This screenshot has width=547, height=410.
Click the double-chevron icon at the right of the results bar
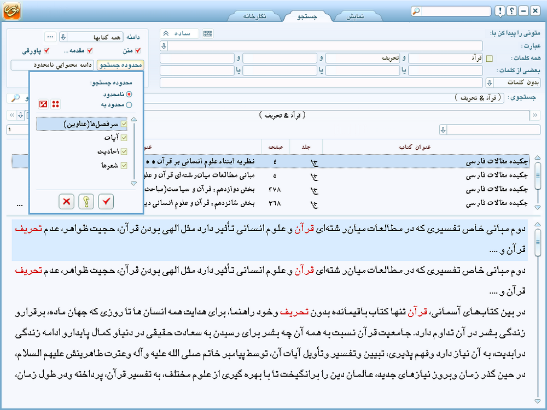[x=535, y=115]
